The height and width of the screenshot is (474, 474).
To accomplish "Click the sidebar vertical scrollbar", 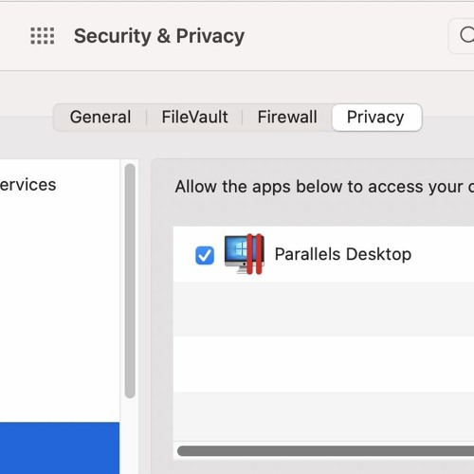I will [x=130, y=281].
